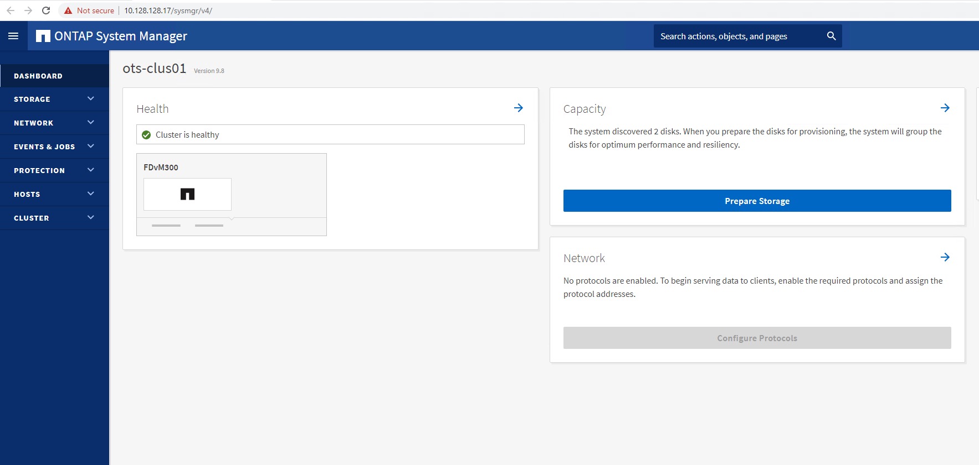Toggle the hamburger navigation menu
The height and width of the screenshot is (465, 979).
[13, 36]
